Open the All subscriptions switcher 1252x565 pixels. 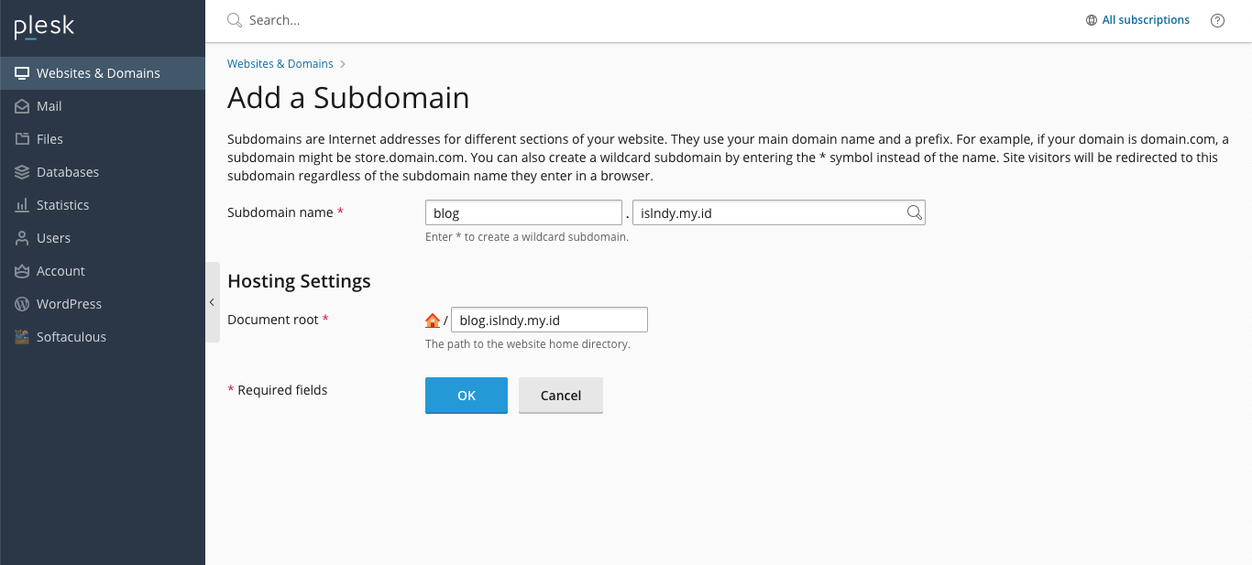[1137, 20]
